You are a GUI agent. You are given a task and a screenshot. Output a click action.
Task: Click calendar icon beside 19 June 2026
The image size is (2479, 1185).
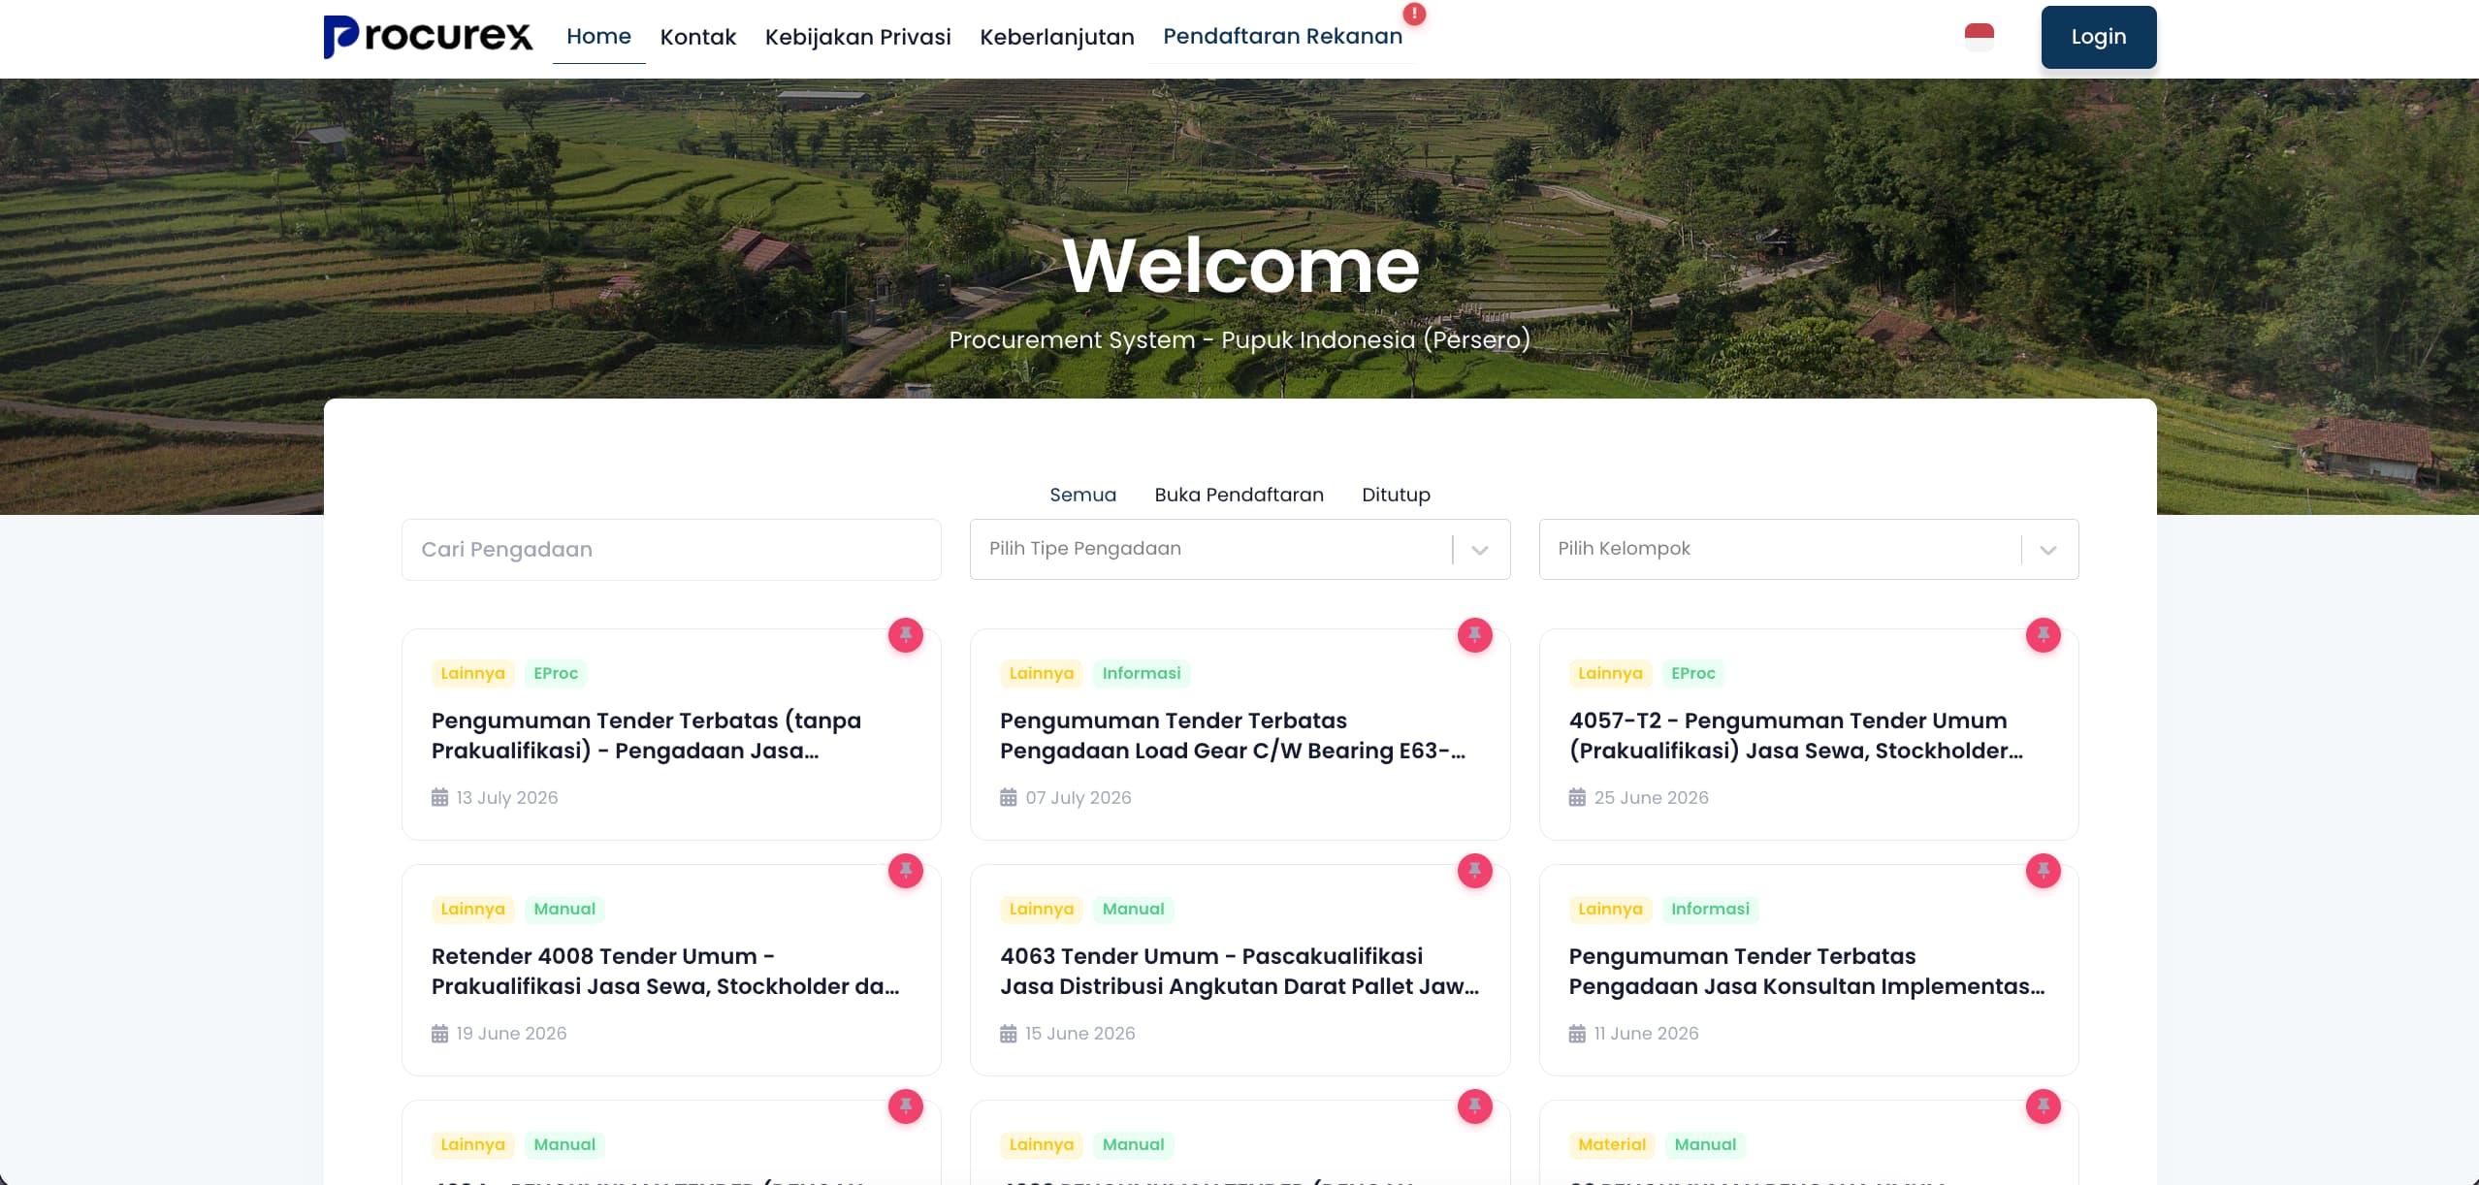click(439, 1033)
